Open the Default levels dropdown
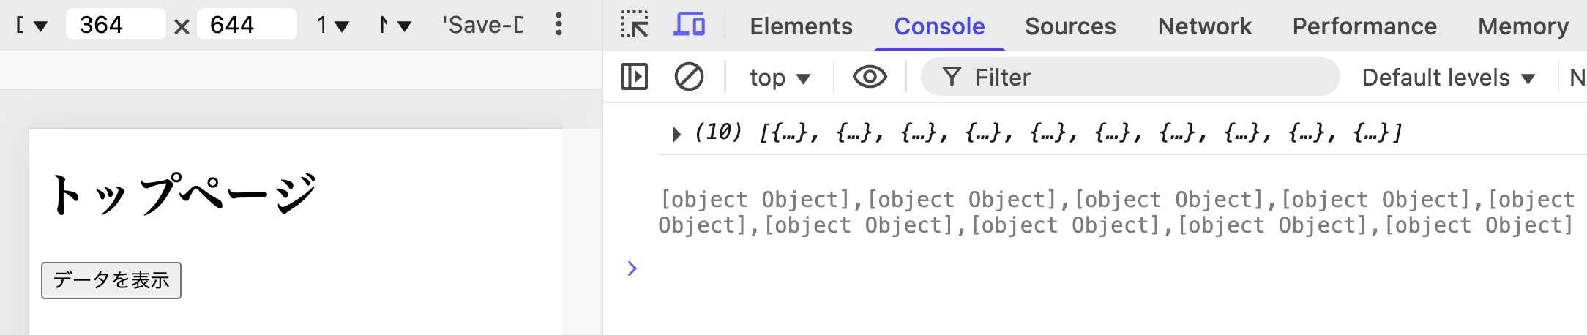The width and height of the screenshot is (1587, 335). pos(1448,78)
